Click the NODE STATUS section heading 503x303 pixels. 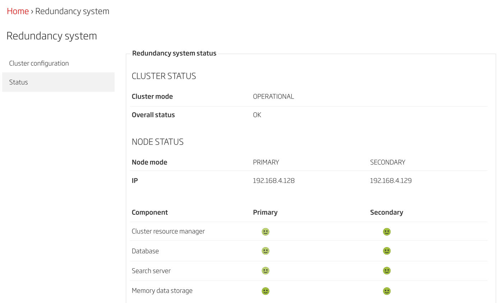click(x=158, y=142)
